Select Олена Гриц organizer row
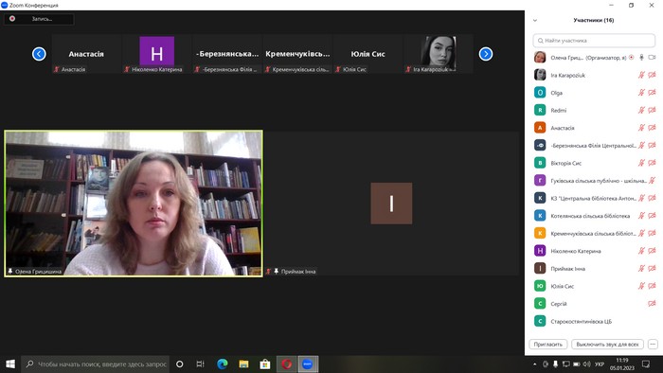This screenshot has height=373, width=663. point(594,58)
